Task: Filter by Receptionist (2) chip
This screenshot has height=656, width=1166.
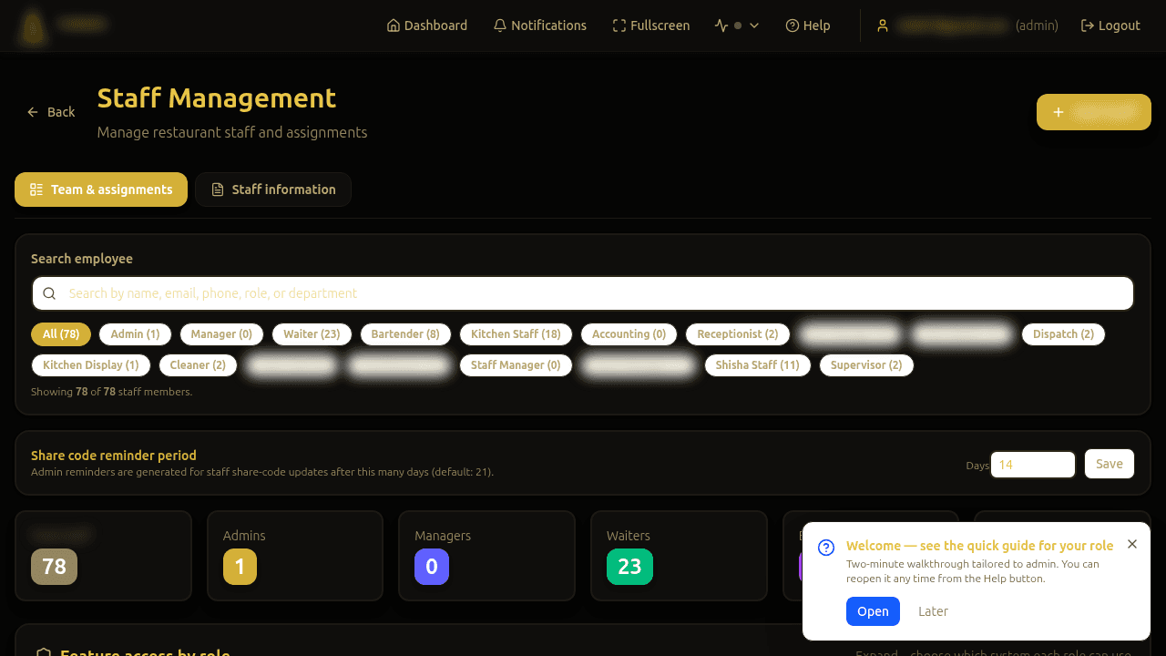Action: pos(738,334)
